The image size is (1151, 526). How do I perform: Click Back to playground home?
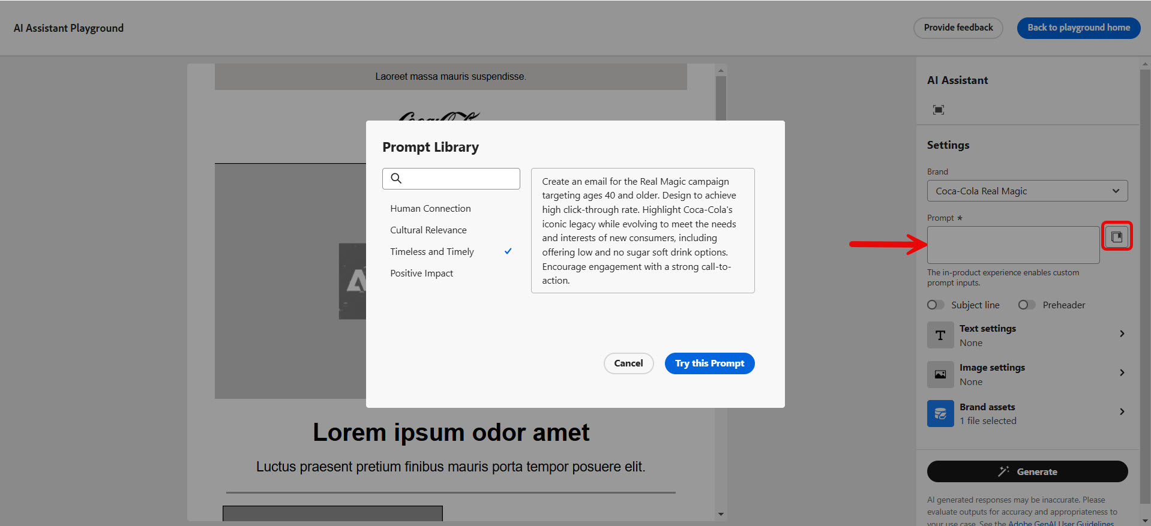pos(1078,28)
